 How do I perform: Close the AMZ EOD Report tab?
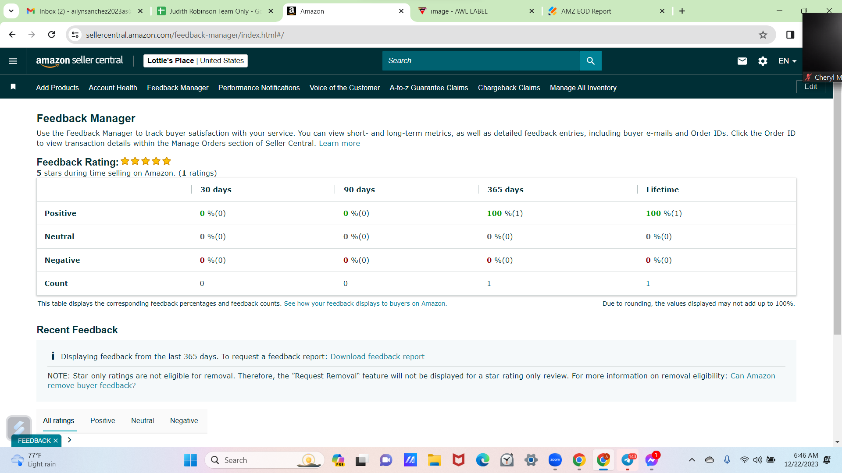click(x=662, y=11)
